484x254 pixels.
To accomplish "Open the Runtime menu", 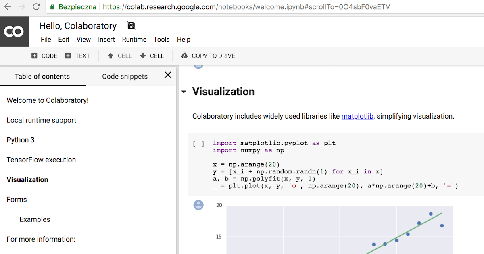I will point(134,40).
